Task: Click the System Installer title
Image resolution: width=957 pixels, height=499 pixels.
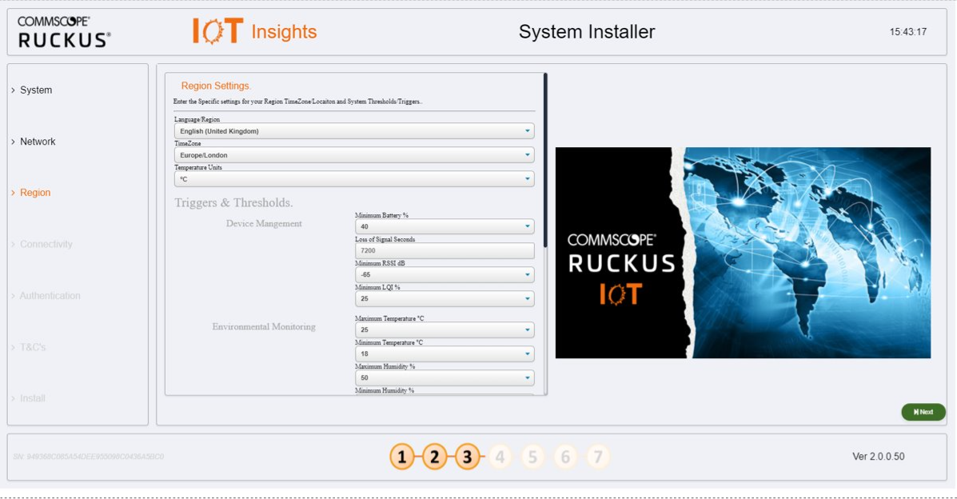Action: pos(587,32)
